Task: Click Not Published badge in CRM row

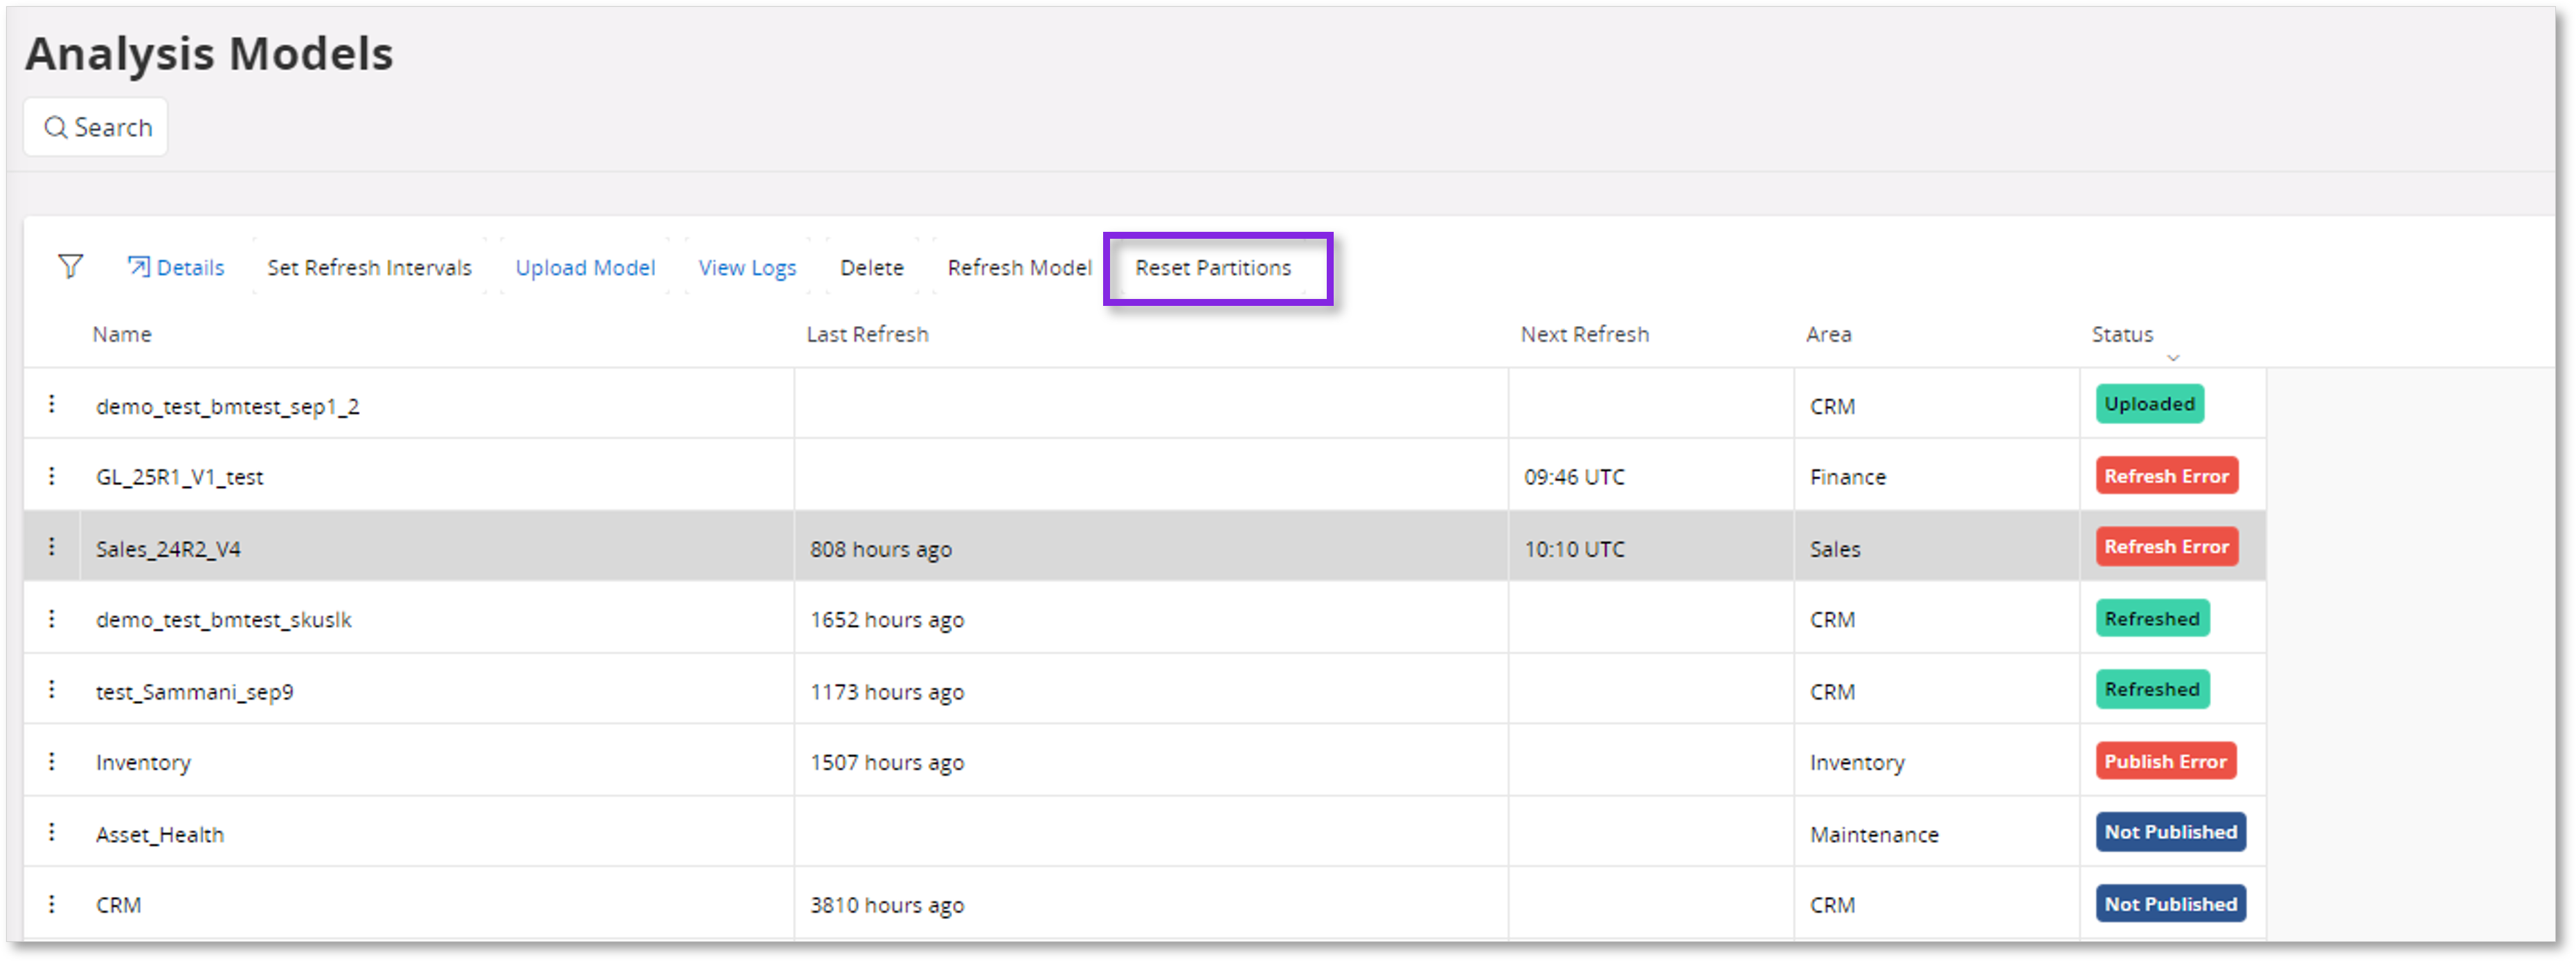Action: pyautogui.click(x=2170, y=904)
